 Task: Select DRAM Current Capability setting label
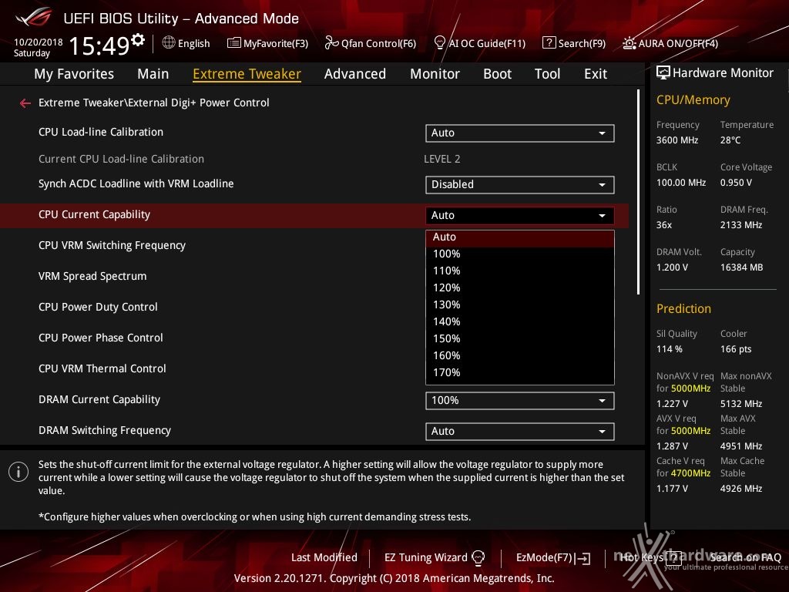99,400
